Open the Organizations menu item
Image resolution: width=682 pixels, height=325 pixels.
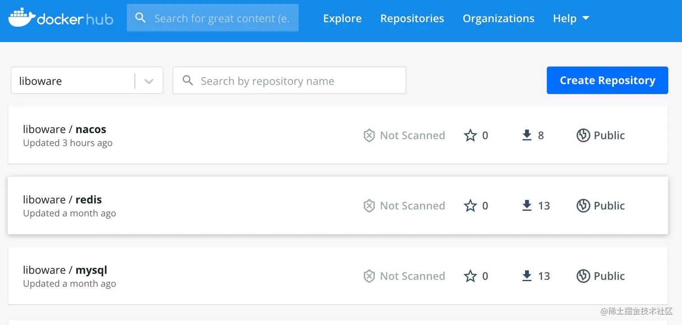pyautogui.click(x=498, y=19)
